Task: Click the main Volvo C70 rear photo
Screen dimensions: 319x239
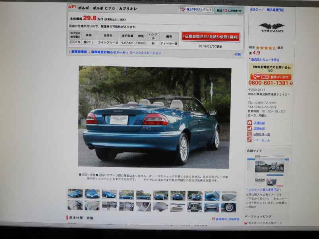Action: [154, 117]
